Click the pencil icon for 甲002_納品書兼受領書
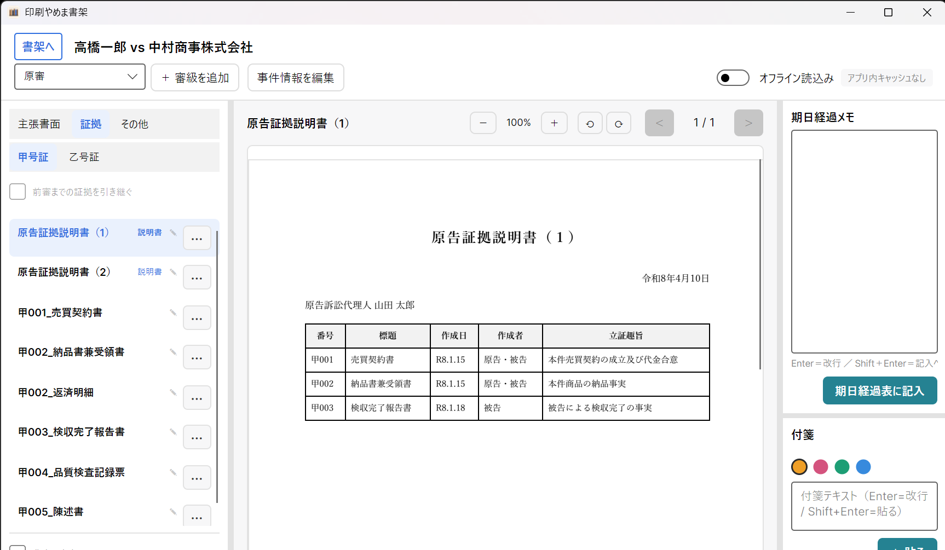Viewport: 945px width, 550px height. point(173,352)
